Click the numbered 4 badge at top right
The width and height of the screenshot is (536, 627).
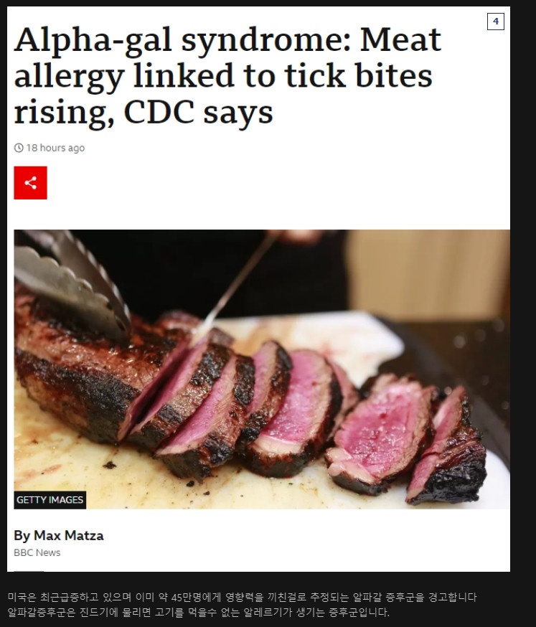point(496,22)
